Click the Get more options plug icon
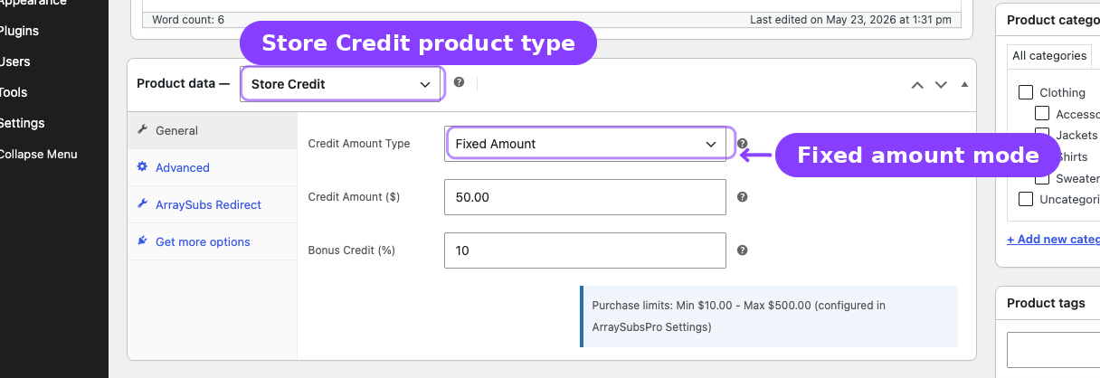 click(142, 241)
